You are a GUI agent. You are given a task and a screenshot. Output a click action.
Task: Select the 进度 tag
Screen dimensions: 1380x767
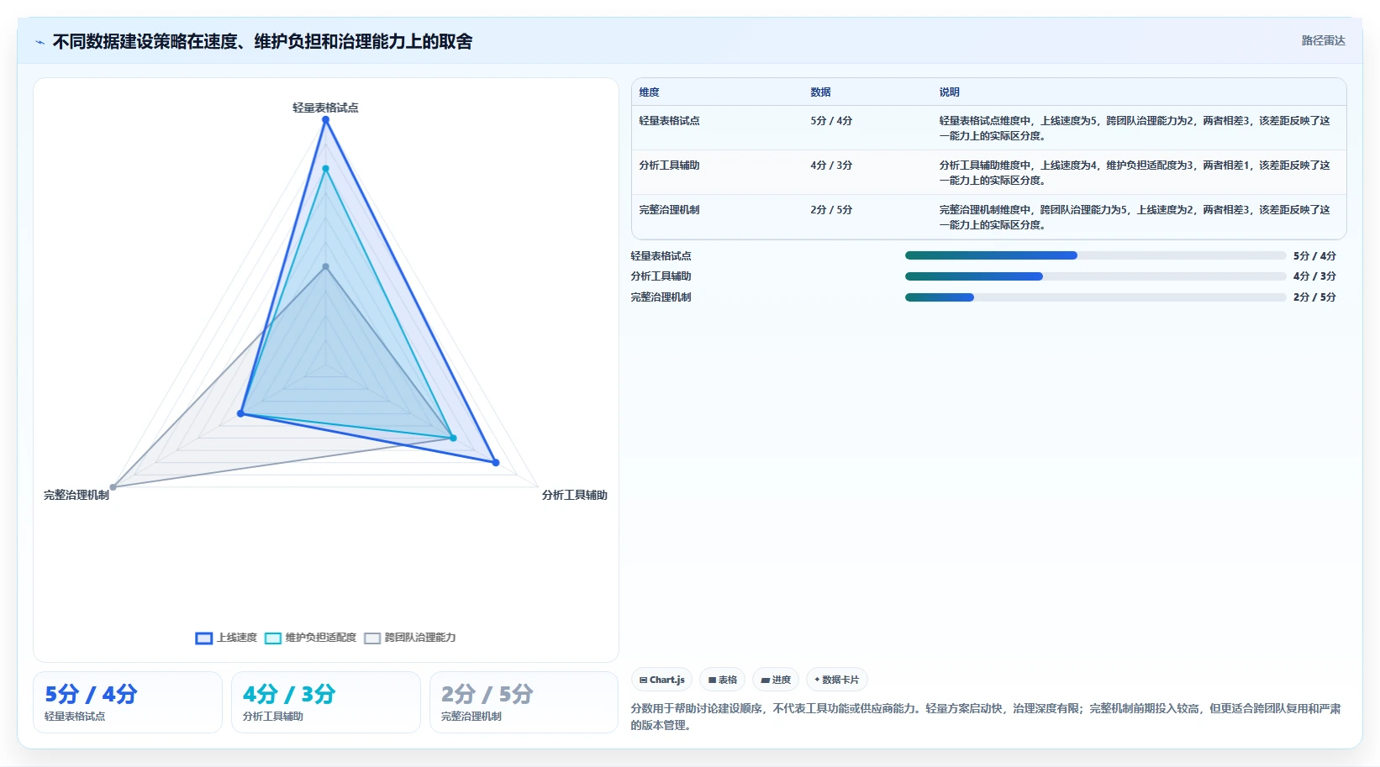(776, 680)
